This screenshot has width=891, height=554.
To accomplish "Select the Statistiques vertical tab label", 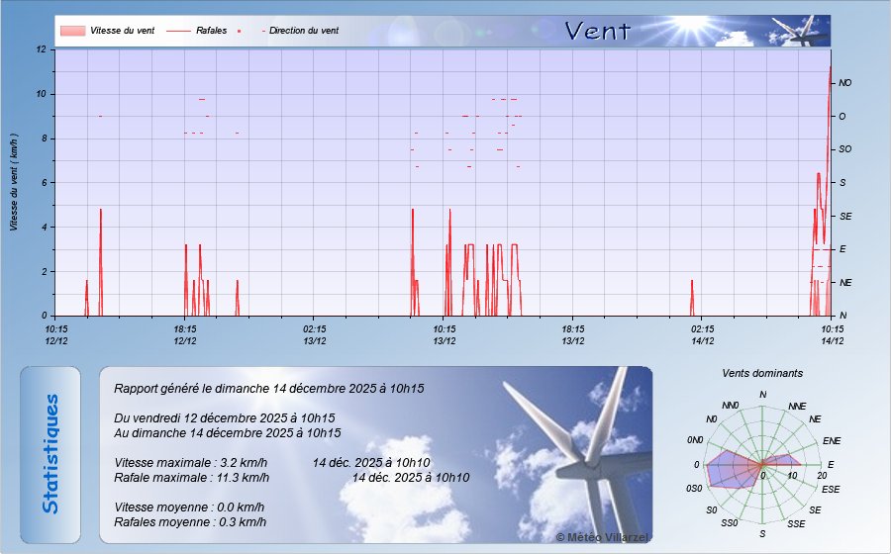I will 50,454.
